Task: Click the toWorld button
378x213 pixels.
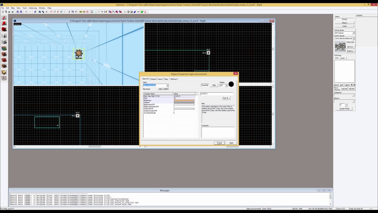Action: (x=344, y=89)
